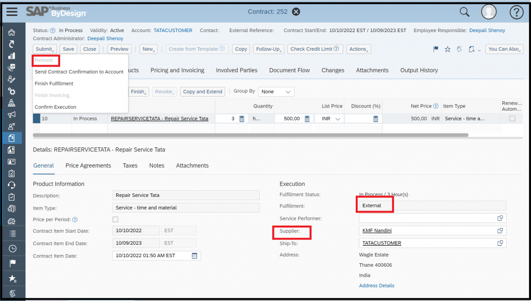Open the Quantity calculator icon in row 10
Screen dimensions: 531x301
pos(242,119)
